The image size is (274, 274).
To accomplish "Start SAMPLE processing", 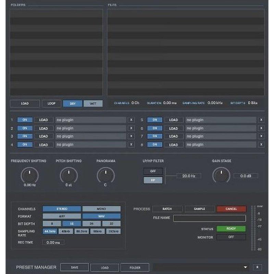I will pyautogui.click(x=199, y=209).
